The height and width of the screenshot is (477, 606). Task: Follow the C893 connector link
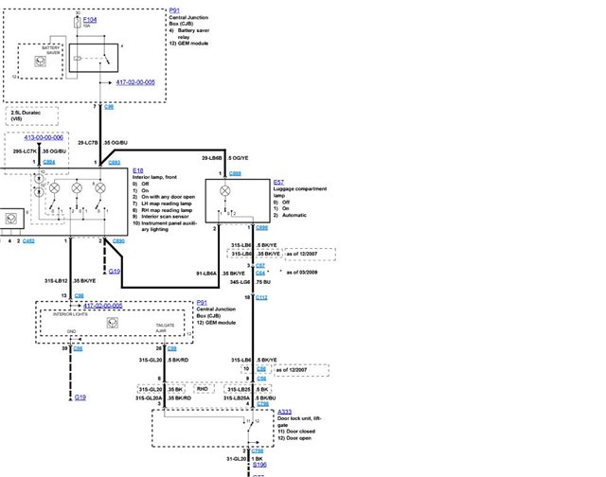point(114,163)
